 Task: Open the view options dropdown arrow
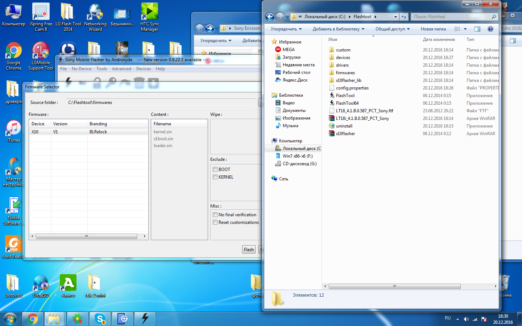point(465,29)
